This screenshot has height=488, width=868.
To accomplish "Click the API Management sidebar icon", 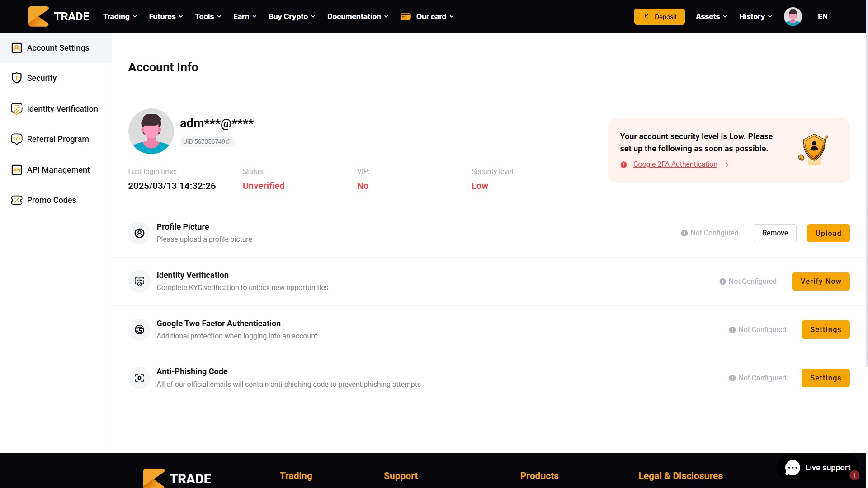I will (17, 170).
